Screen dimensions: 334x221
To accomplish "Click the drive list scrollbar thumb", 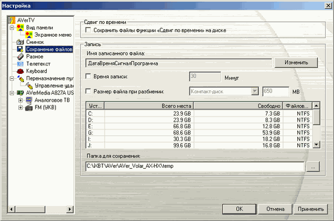I will pos(316,117).
